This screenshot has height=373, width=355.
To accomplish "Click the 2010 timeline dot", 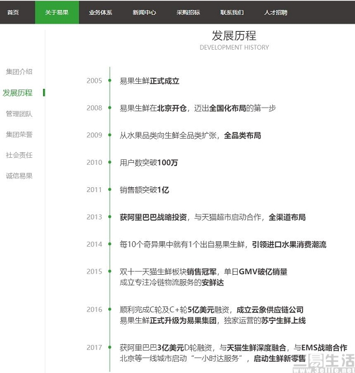I will click(x=110, y=162).
